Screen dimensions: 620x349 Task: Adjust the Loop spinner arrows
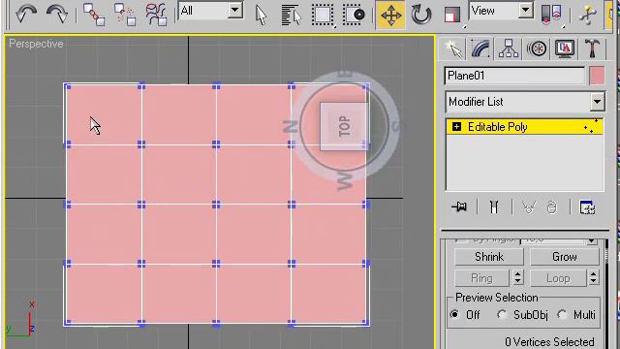[x=593, y=278]
